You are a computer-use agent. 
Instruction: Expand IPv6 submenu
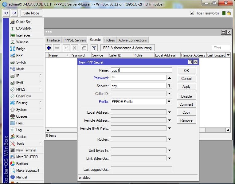click(40, 82)
